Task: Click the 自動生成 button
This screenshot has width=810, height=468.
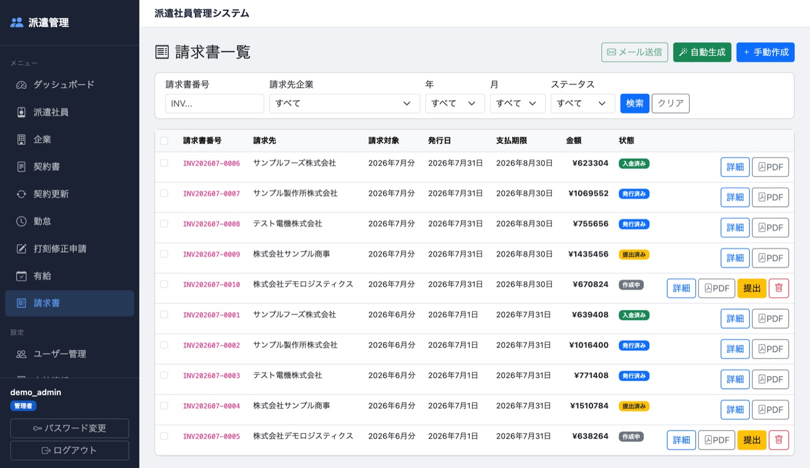Action: coord(702,52)
